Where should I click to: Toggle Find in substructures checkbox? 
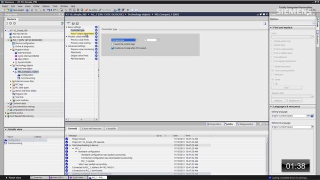[x=272, y=49]
